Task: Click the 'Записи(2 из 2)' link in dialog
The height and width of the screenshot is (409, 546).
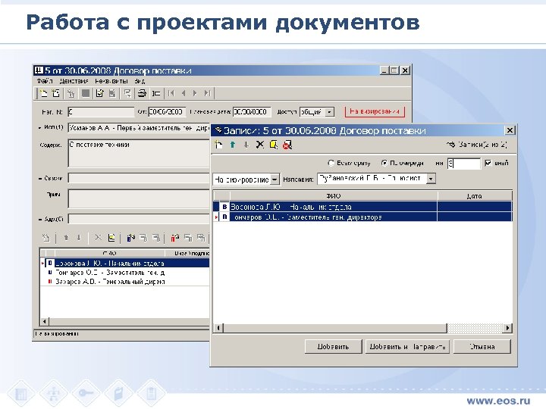Action: (x=478, y=145)
